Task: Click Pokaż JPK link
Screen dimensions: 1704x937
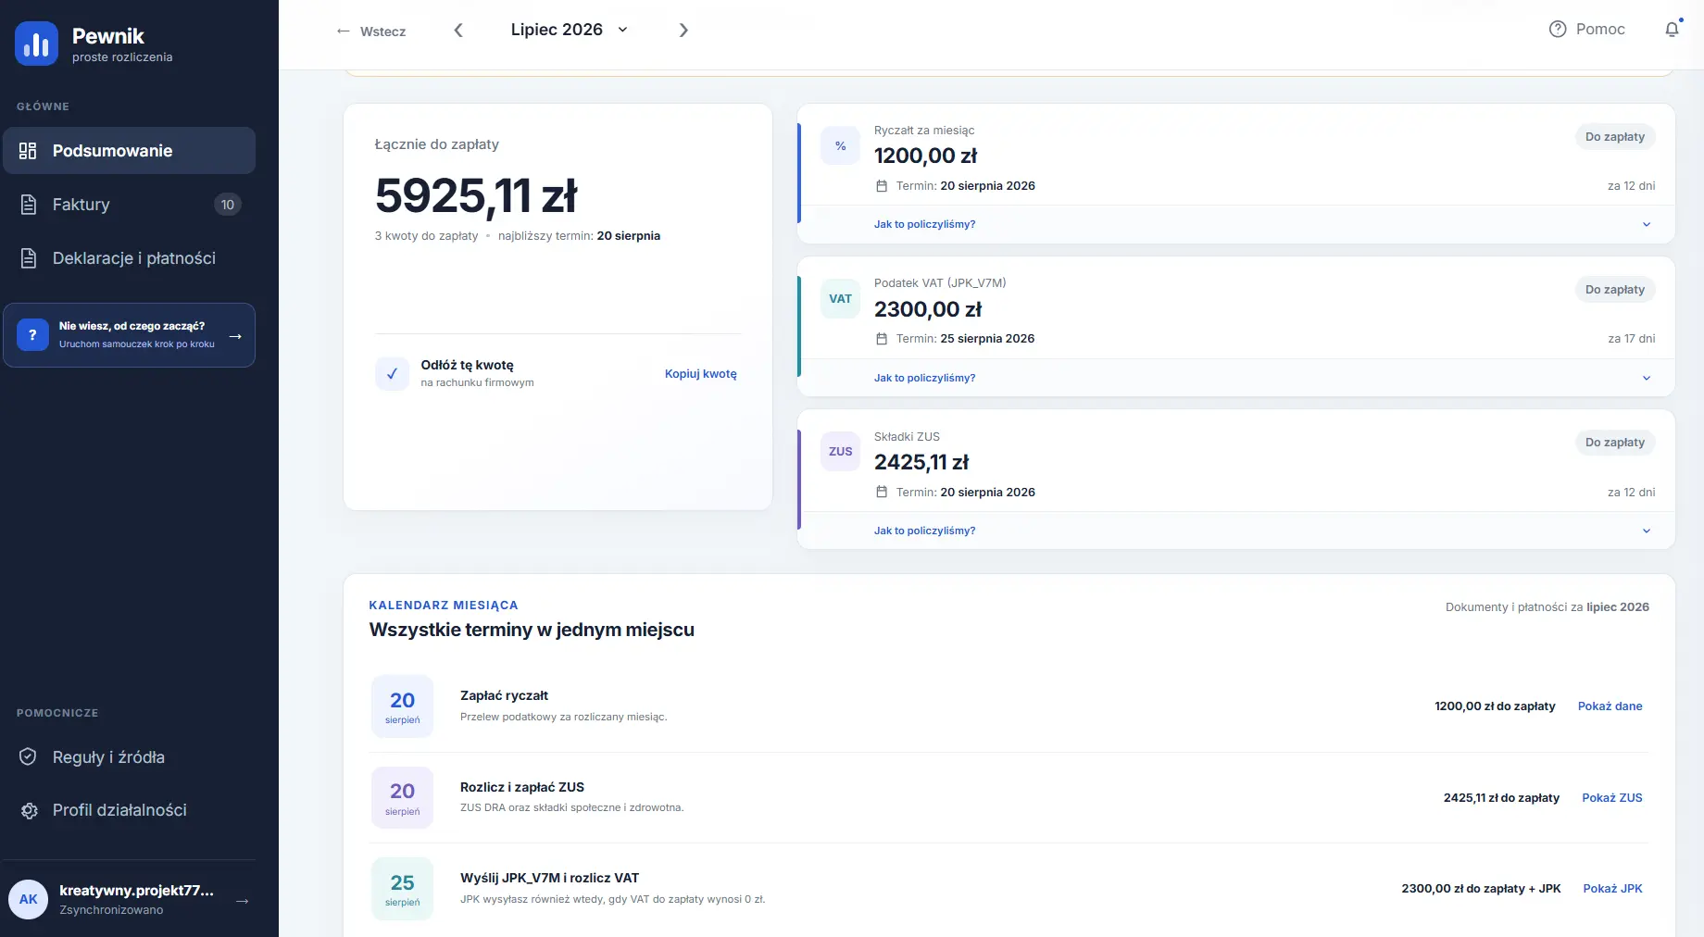Action: (x=1612, y=889)
